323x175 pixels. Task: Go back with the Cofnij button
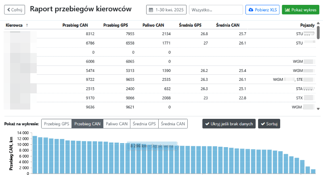15,10
